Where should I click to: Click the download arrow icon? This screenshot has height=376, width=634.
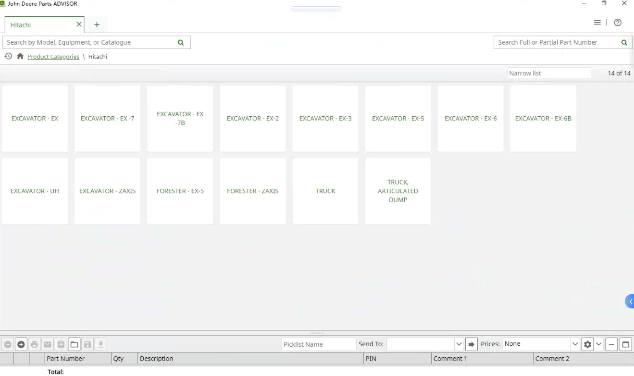(100, 344)
